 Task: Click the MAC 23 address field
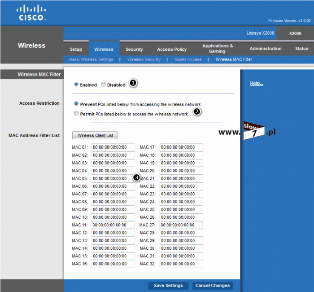pyautogui.click(x=181, y=194)
